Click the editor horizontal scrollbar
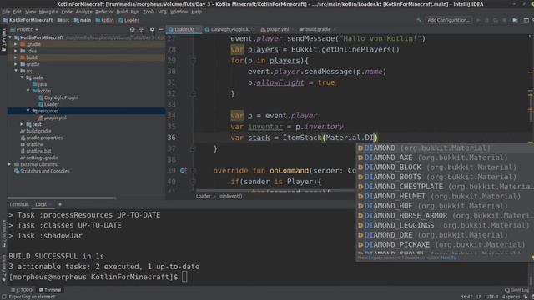534x300 pixels. click(x=275, y=191)
